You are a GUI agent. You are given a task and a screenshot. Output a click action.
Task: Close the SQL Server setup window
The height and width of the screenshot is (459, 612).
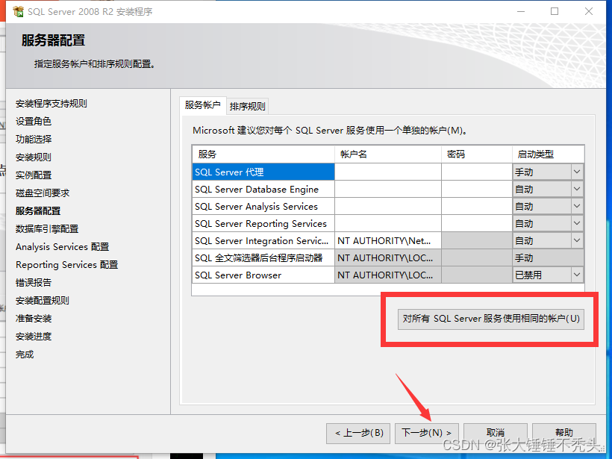[589, 12]
